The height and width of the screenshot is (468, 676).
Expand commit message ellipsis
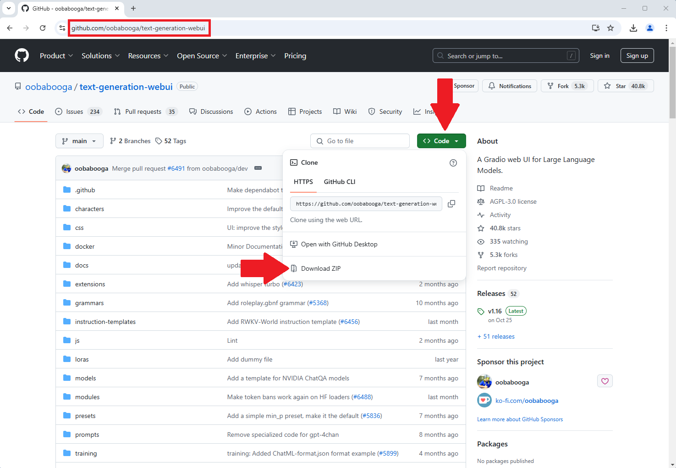258,168
